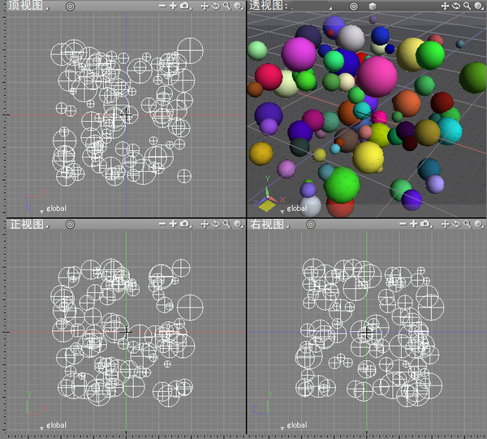This screenshot has width=487, height=439.
Task: Open the camera icon menu in 正视图
Action: pyautogui.click(x=185, y=223)
